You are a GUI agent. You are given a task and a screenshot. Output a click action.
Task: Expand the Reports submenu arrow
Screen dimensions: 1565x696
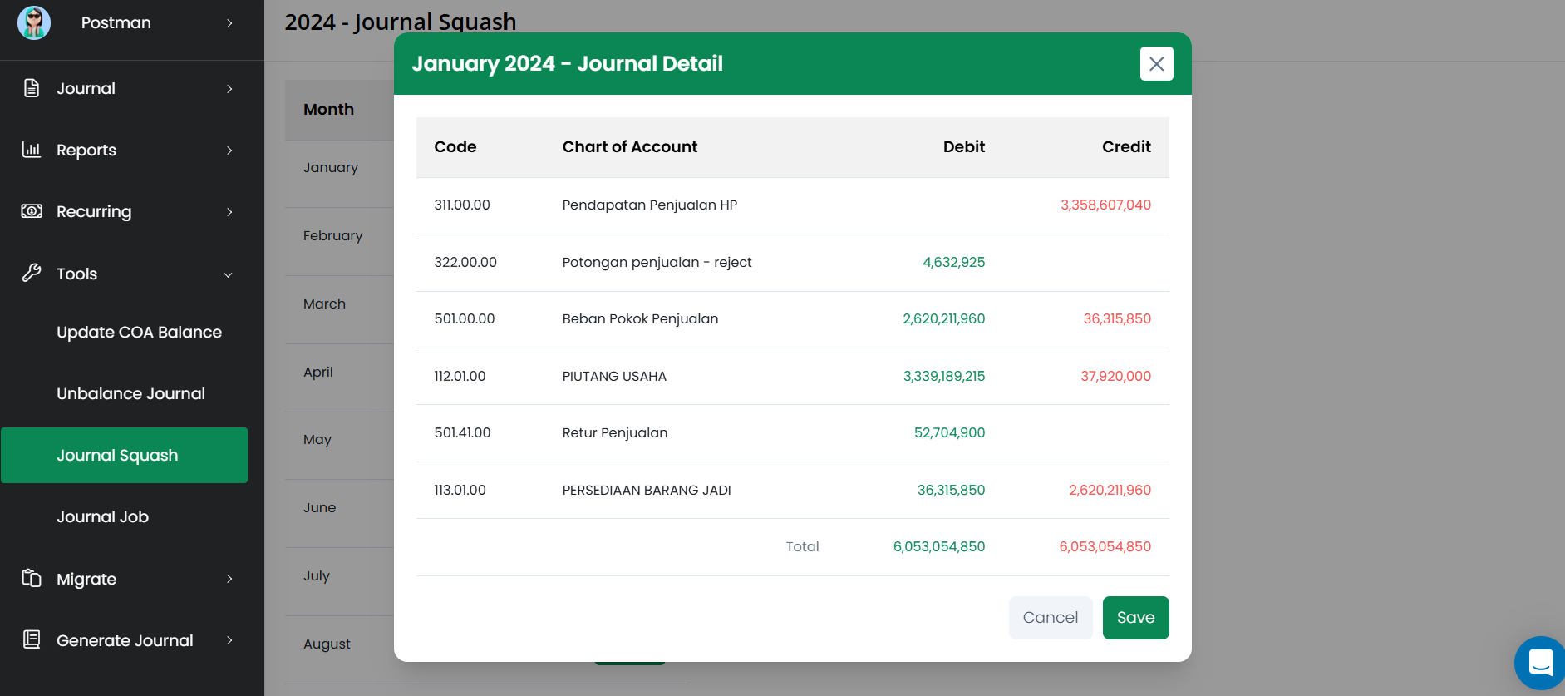click(229, 151)
